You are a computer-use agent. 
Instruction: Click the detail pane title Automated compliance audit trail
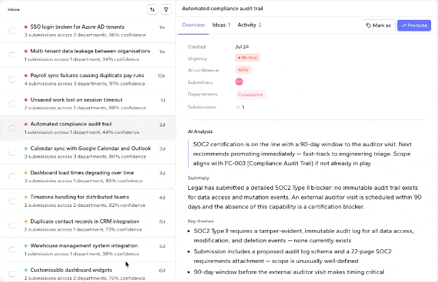click(x=222, y=8)
